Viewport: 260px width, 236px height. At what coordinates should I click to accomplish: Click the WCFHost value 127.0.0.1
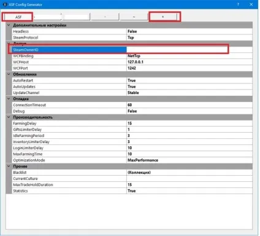(189, 62)
